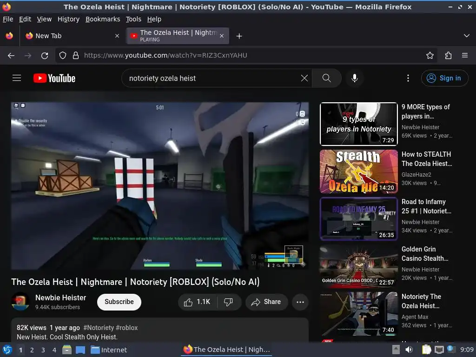The image size is (476, 357).
Task: Open '9 MORE types of players' title
Action: click(426, 112)
